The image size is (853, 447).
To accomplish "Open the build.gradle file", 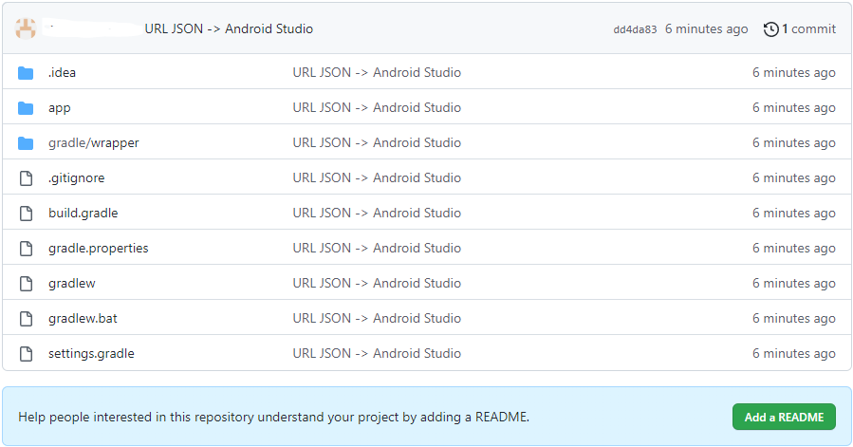I will [x=83, y=213].
